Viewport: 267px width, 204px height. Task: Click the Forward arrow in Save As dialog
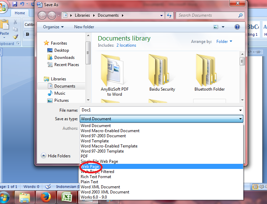tap(52, 16)
